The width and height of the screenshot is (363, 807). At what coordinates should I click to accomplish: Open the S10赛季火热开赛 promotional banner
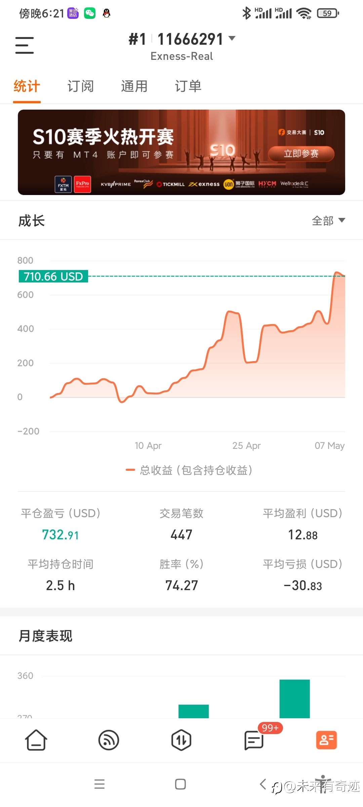pos(182,152)
